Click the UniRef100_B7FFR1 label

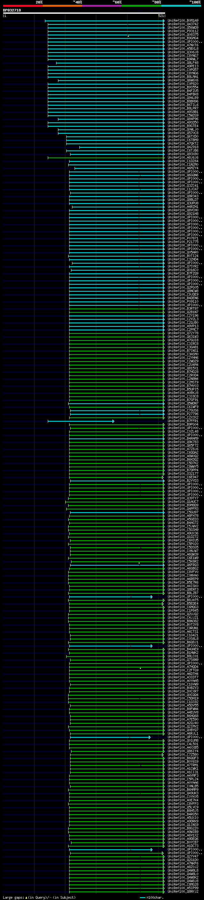183,421
